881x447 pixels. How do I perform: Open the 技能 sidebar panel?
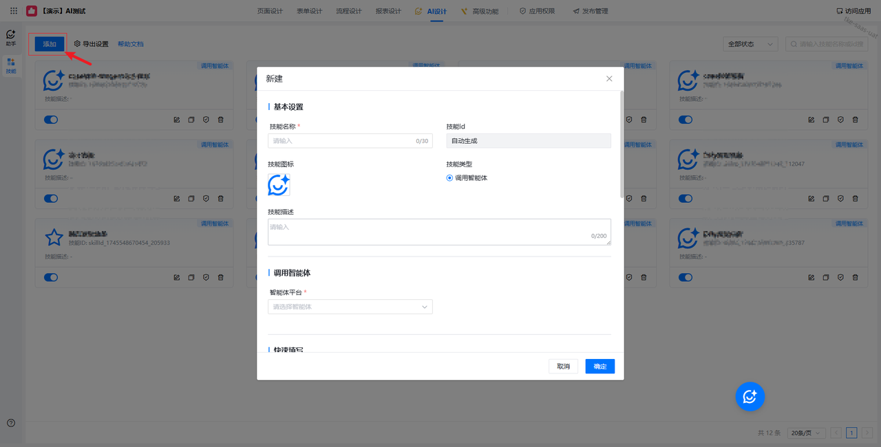(x=11, y=65)
